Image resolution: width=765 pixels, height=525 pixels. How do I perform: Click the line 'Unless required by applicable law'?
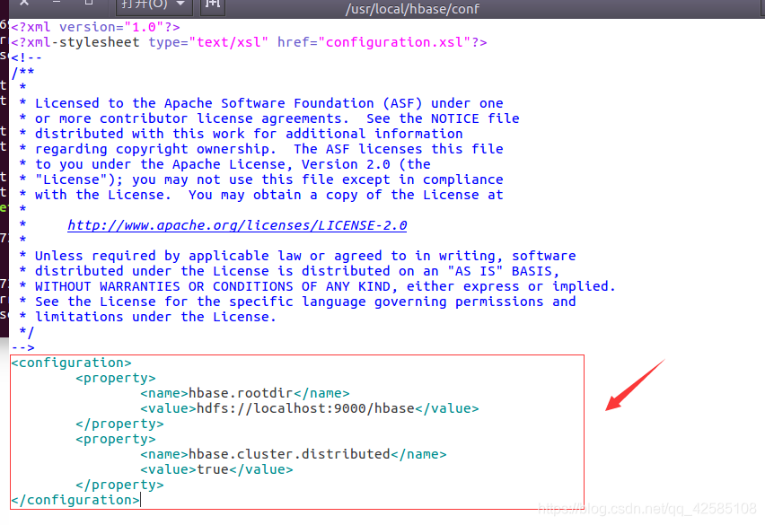pyautogui.click(x=297, y=256)
